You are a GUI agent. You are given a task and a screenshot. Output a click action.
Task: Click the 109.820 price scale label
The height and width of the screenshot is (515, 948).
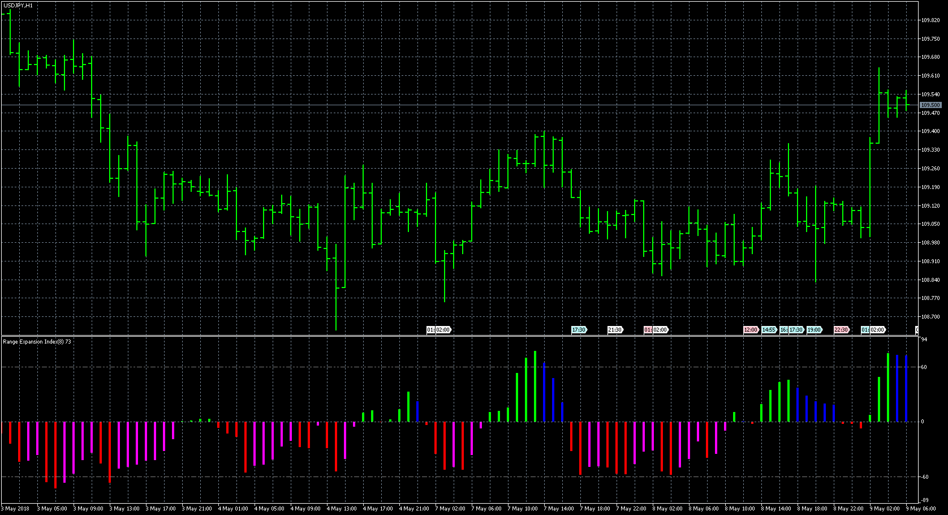(x=930, y=20)
